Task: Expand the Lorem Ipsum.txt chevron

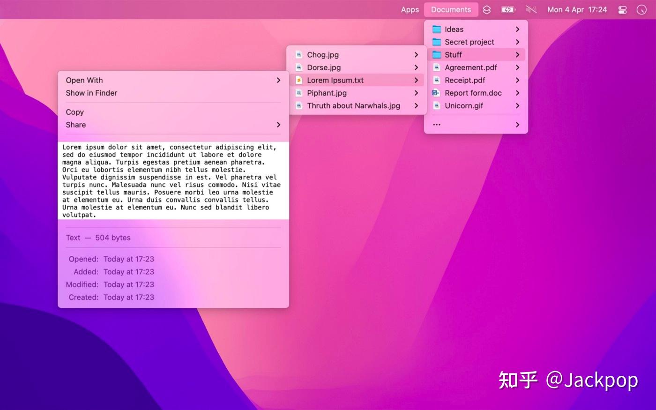Action: 416,80
